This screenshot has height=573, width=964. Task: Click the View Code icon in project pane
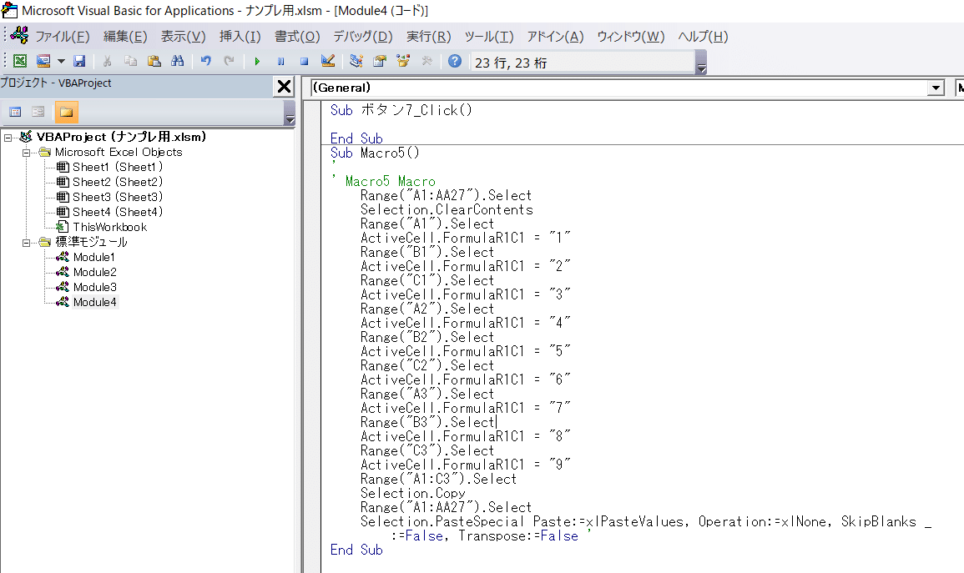tap(15, 112)
